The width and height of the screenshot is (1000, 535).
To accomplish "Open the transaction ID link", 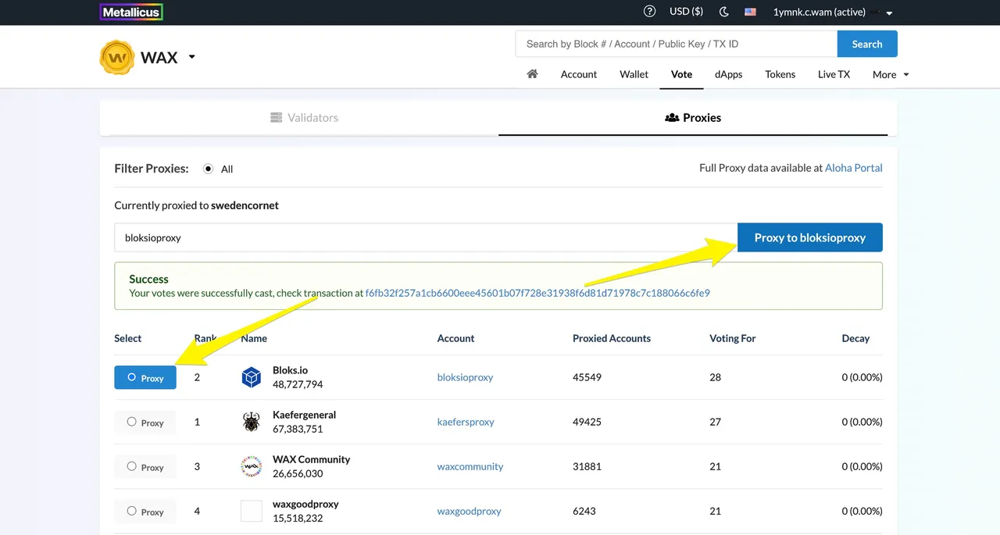I will [537, 294].
